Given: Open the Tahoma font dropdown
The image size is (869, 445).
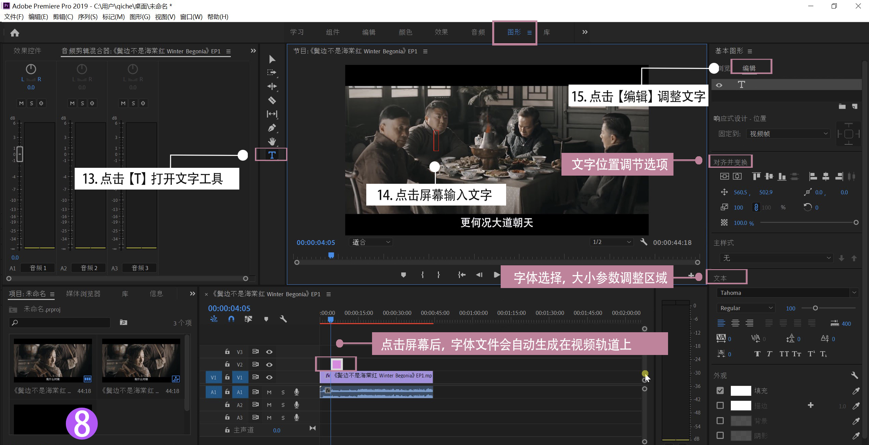Looking at the screenshot, I should click(x=787, y=292).
